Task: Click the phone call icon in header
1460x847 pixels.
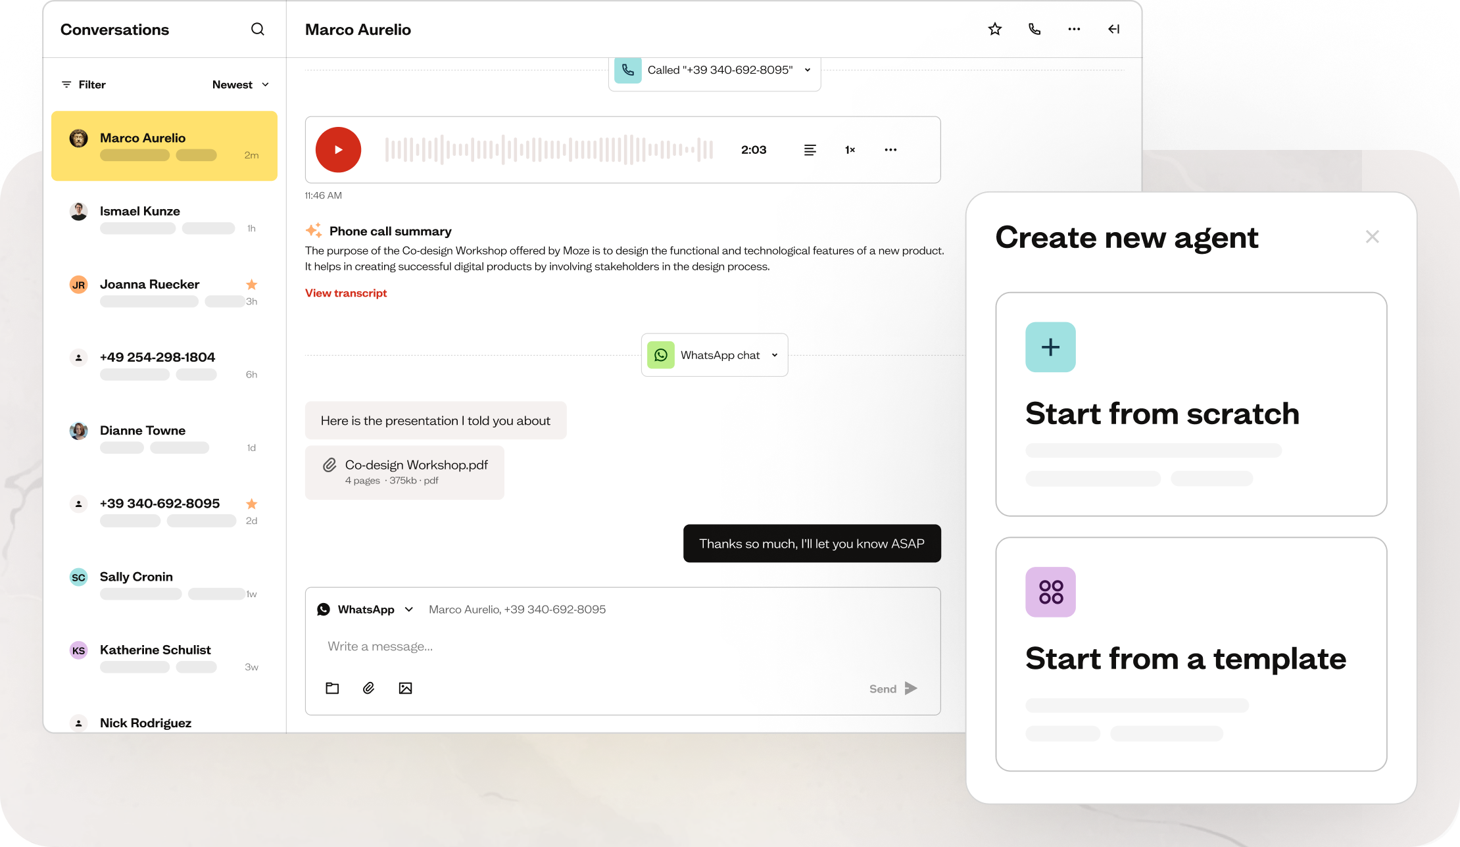Action: coord(1034,29)
